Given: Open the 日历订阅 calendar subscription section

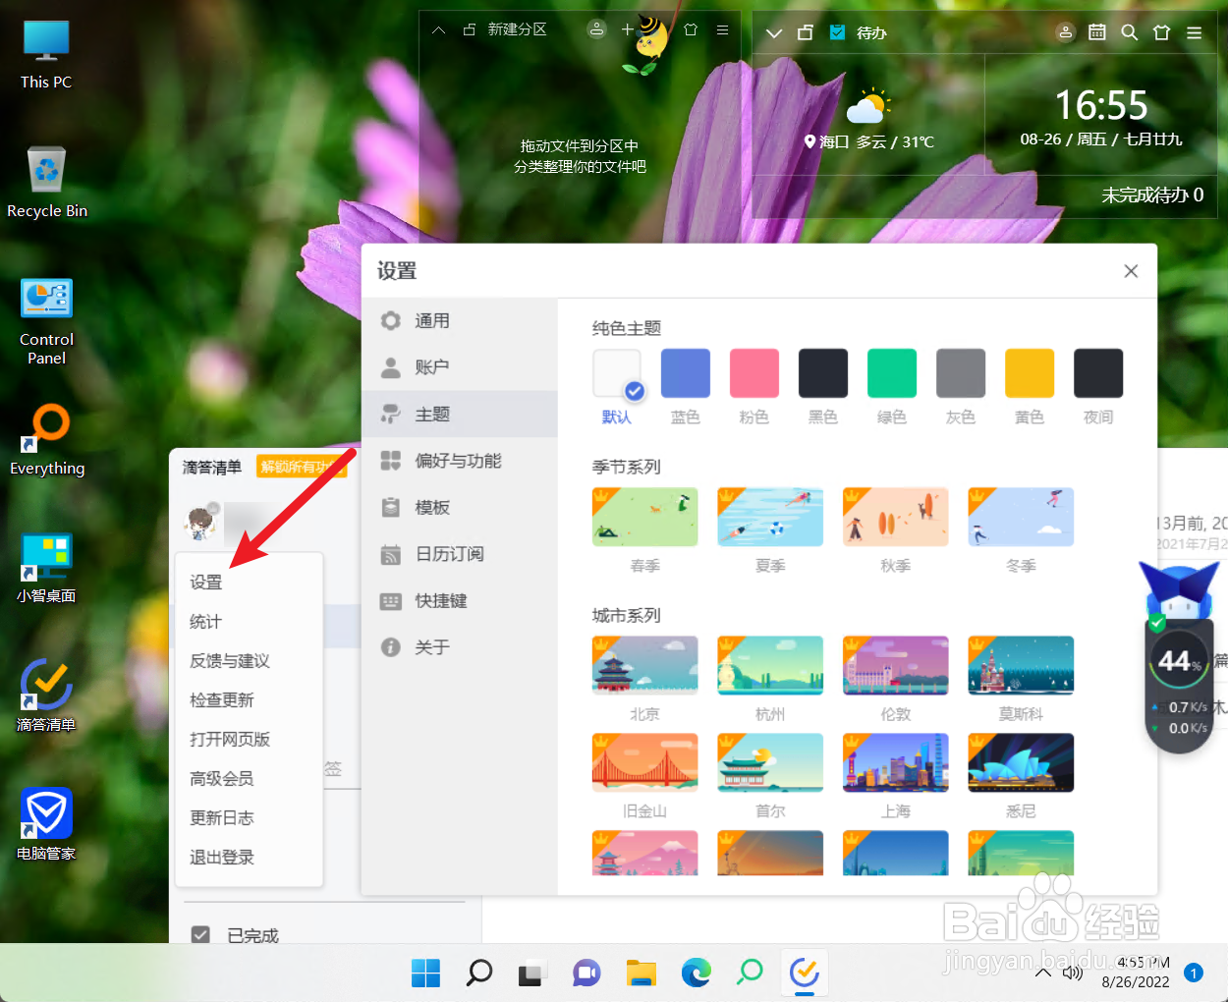Looking at the screenshot, I should pyautogui.click(x=459, y=554).
